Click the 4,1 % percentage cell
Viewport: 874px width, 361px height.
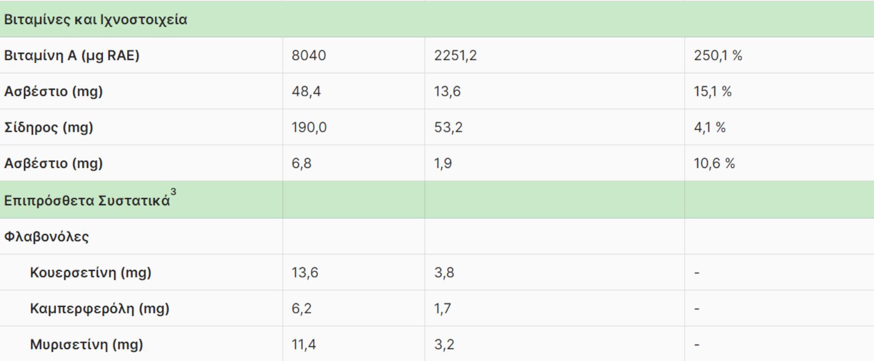coord(710,127)
